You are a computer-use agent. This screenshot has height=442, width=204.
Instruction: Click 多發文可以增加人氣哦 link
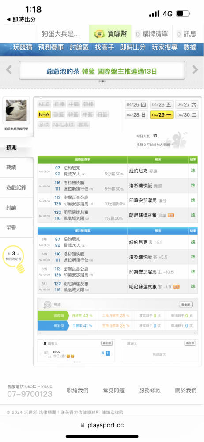(155, 145)
